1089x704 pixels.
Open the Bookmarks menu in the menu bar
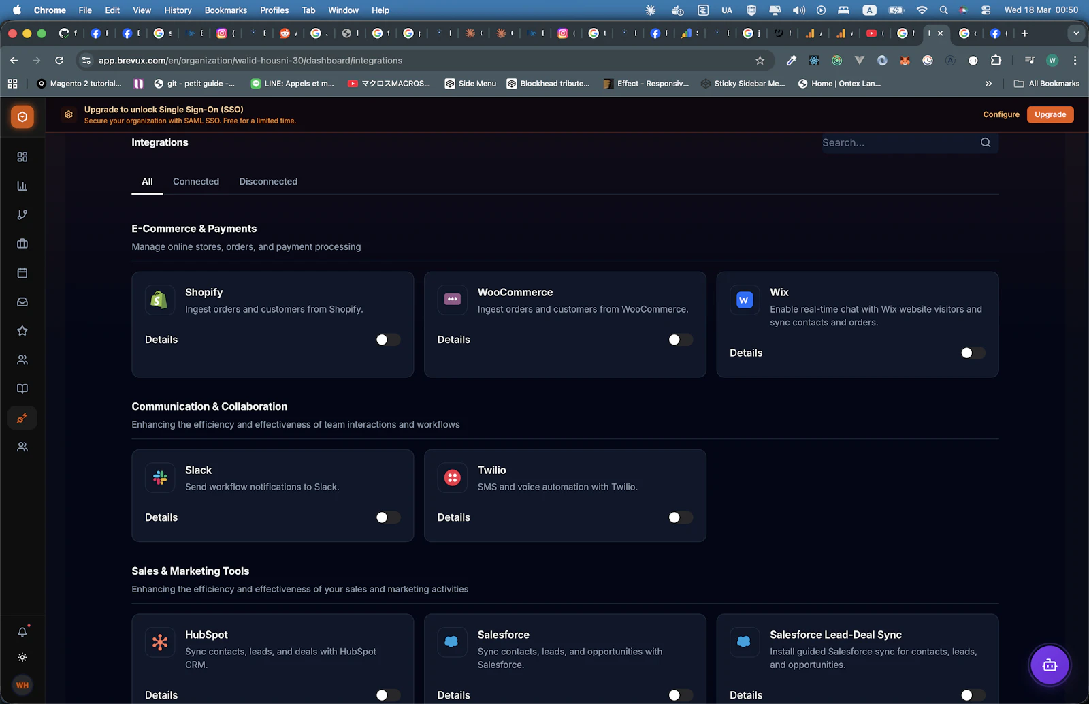click(x=225, y=10)
